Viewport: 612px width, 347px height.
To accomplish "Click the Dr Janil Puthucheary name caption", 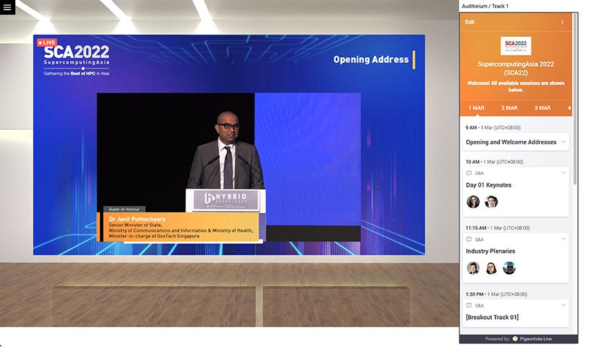I will click(x=137, y=219).
